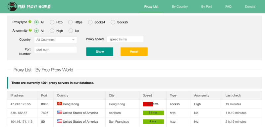
Task: Open the Donate page
Action: coord(250,7)
